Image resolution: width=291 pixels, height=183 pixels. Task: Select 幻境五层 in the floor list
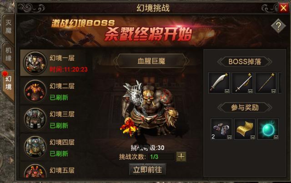tap(54, 170)
